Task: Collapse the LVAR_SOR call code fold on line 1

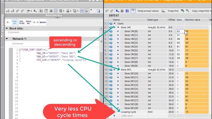Action: pyautogui.click(x=20, y=50)
